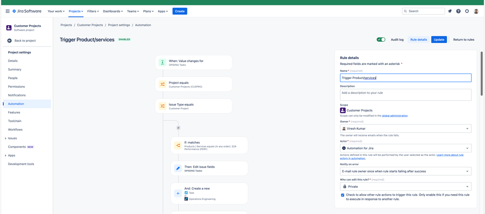Open the user profile avatar
Viewport: 485px width, 214px height.
476,11
